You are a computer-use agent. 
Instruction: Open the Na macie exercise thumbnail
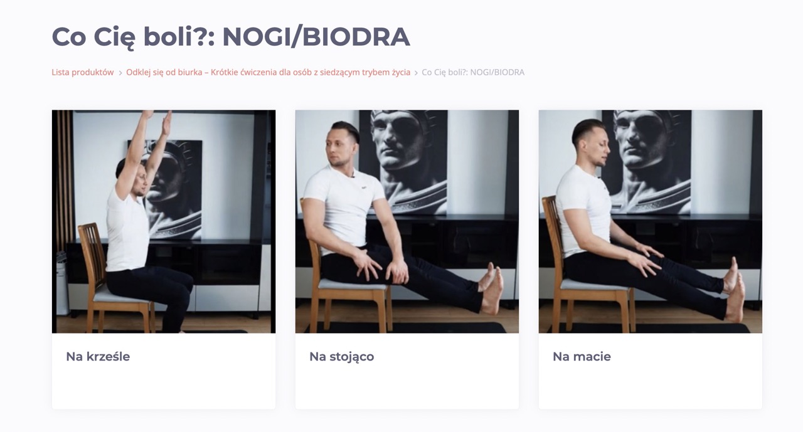click(x=651, y=221)
